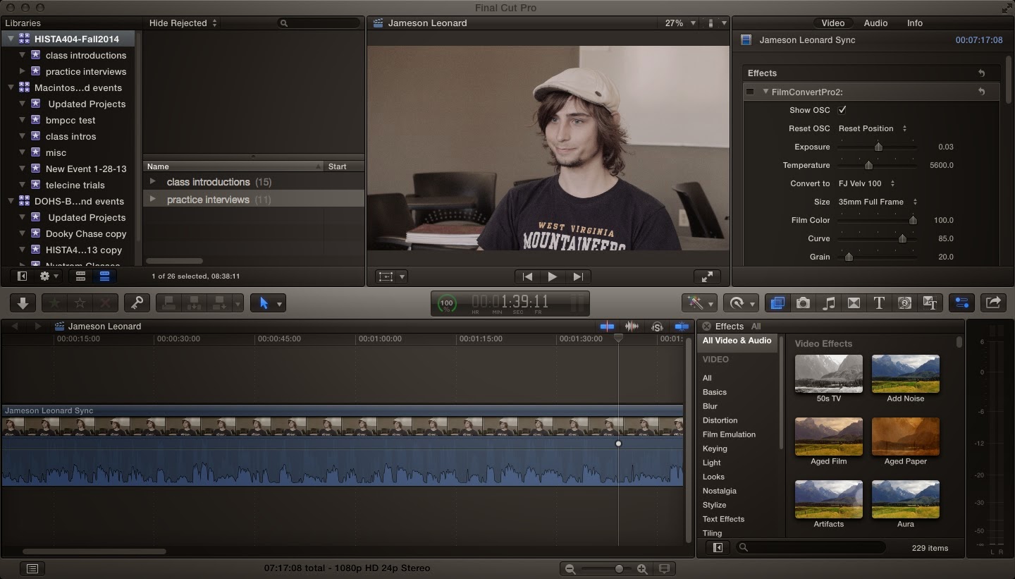The height and width of the screenshot is (579, 1015).
Task: Open the Photos browser camera icon
Action: 803,303
